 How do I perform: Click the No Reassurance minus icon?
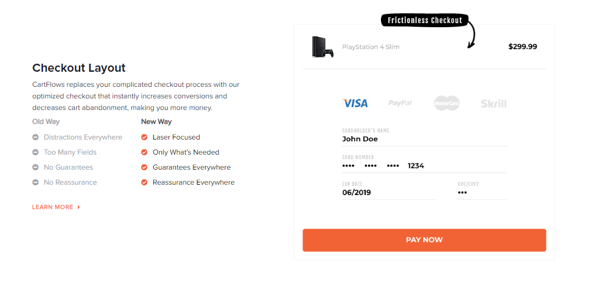35,182
